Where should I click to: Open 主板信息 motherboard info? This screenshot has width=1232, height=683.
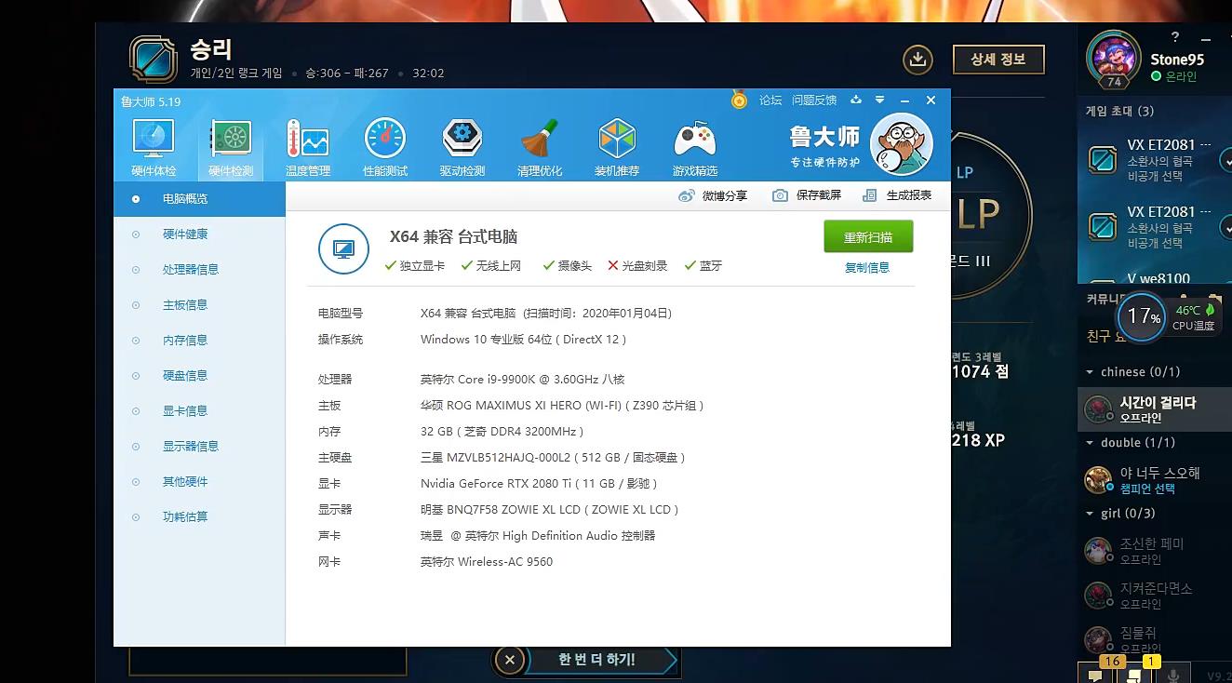(199, 305)
